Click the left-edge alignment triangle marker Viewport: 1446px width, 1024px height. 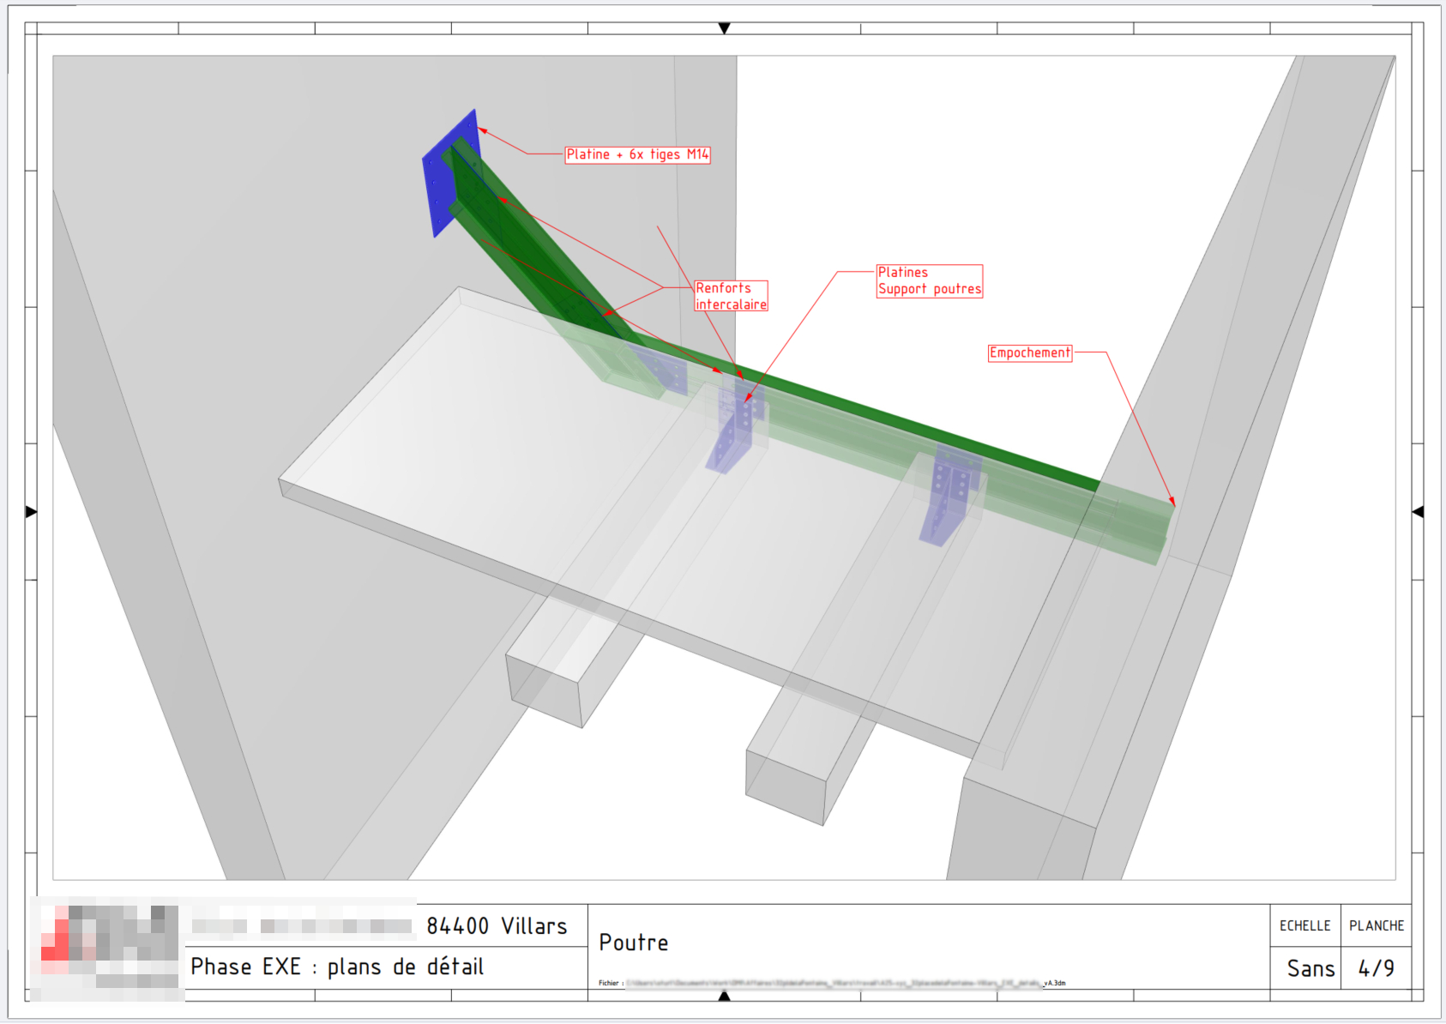pos(29,512)
